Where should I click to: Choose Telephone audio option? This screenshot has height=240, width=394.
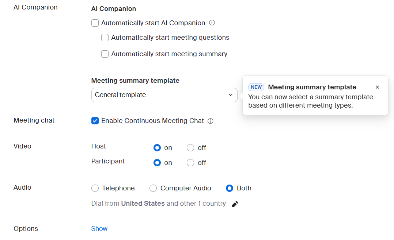click(x=95, y=188)
